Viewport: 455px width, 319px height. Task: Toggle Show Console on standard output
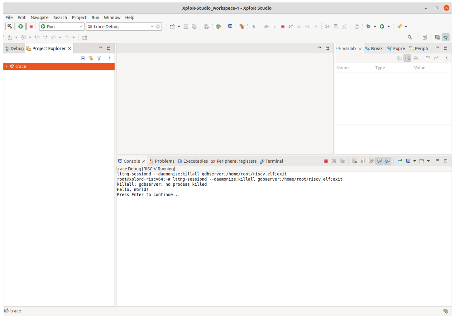coord(379,161)
